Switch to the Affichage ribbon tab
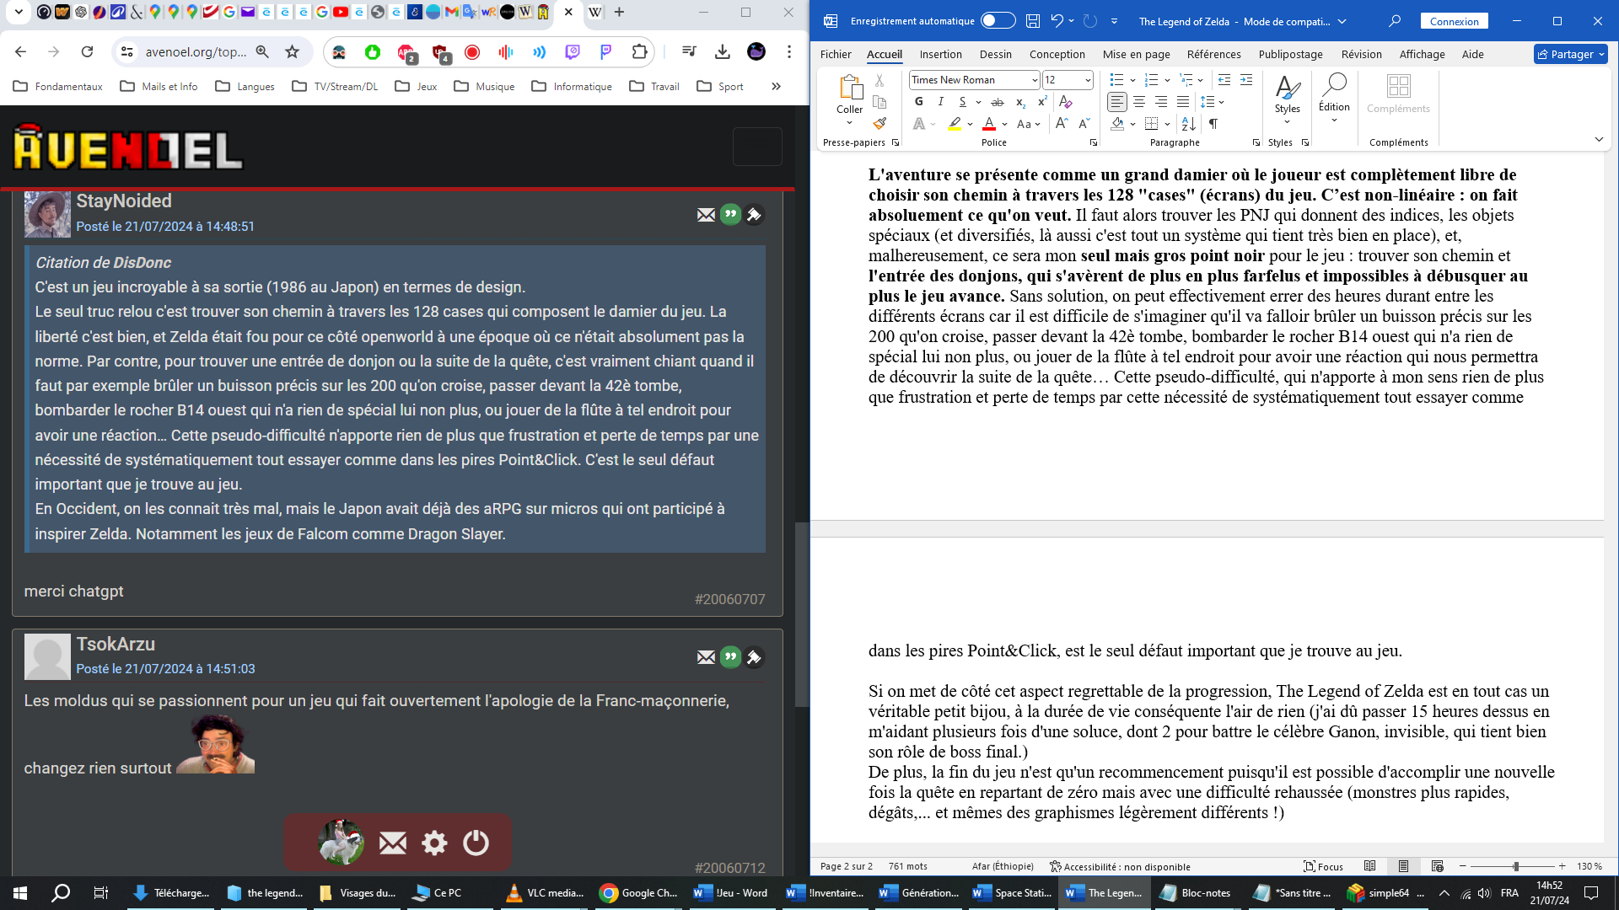Screen dimensions: 1619x910 [1422, 54]
